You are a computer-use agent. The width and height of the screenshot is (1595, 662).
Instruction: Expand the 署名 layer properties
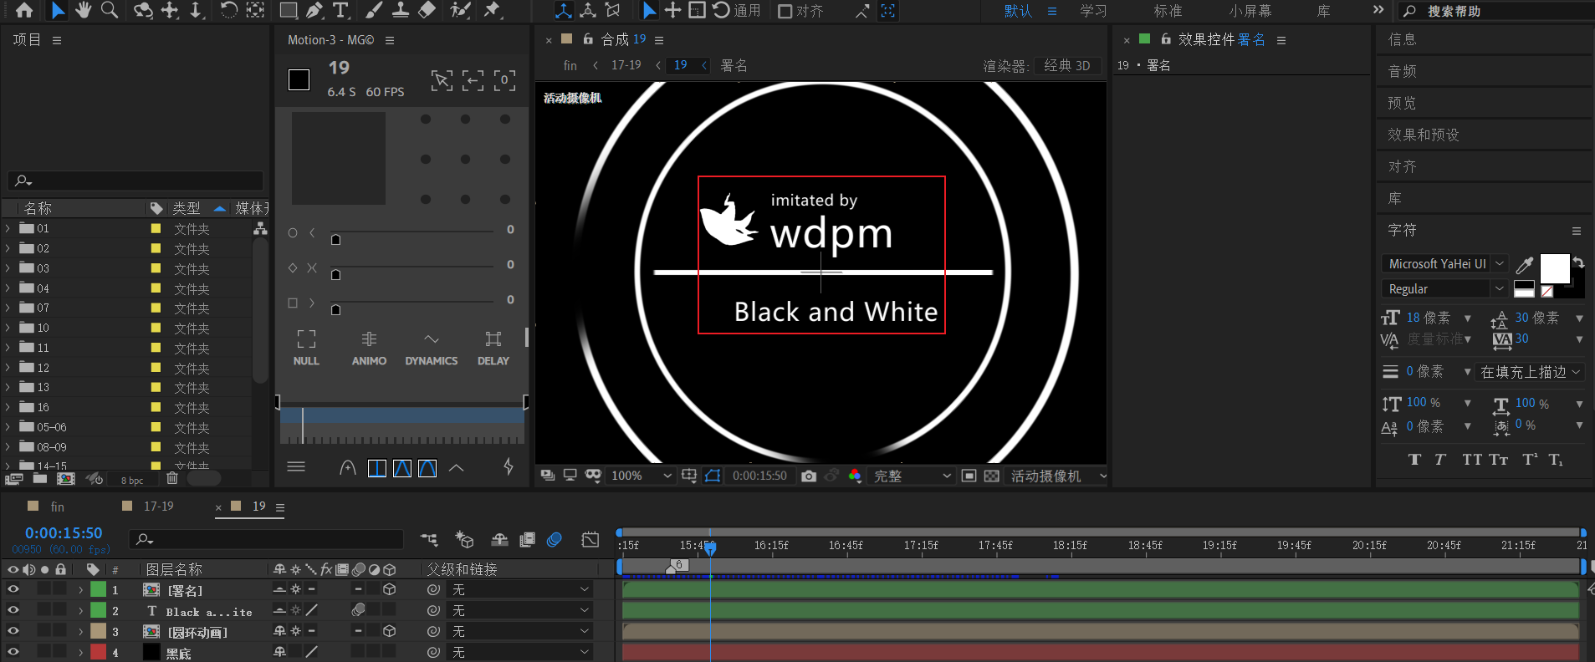tap(81, 589)
